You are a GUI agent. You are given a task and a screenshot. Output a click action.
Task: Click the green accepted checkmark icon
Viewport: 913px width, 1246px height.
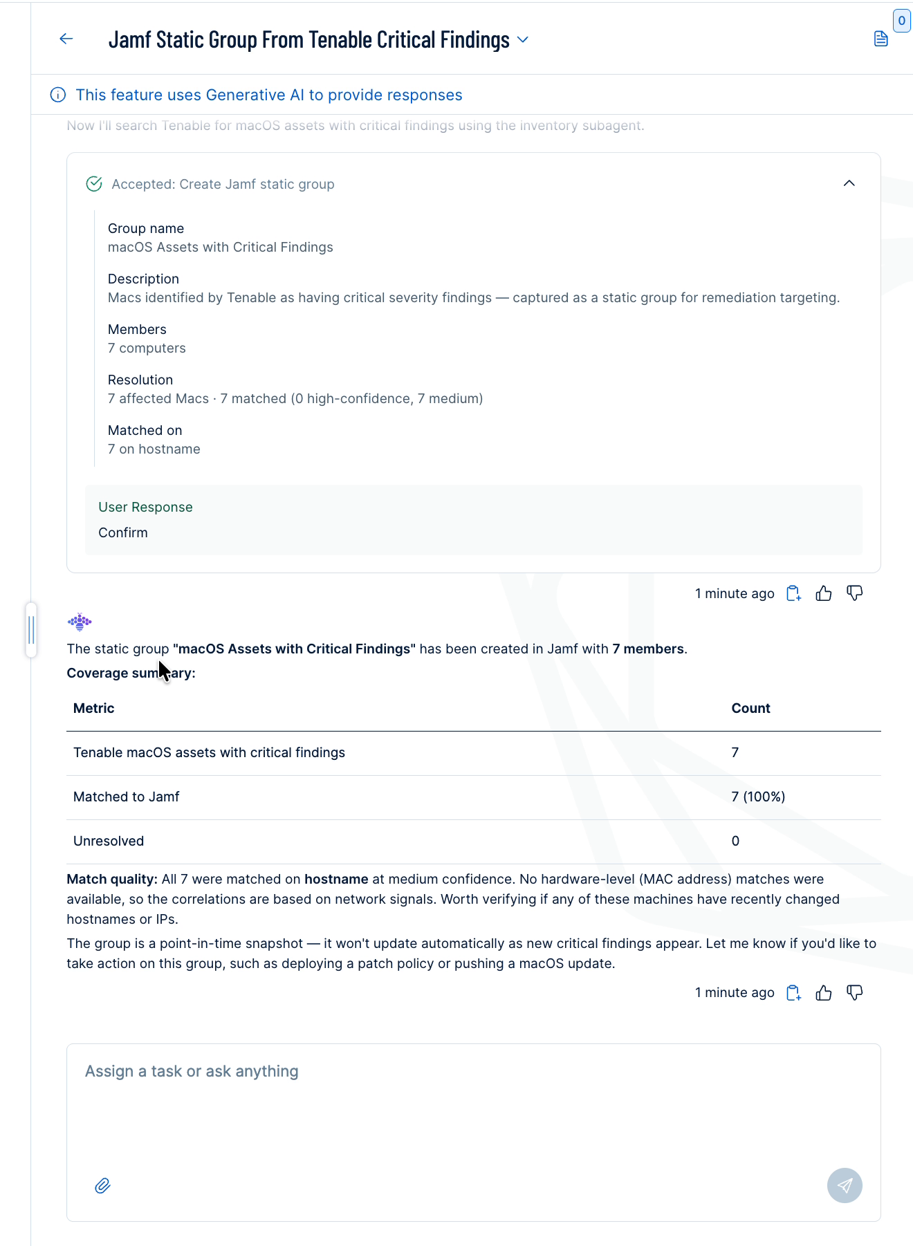pyautogui.click(x=94, y=184)
